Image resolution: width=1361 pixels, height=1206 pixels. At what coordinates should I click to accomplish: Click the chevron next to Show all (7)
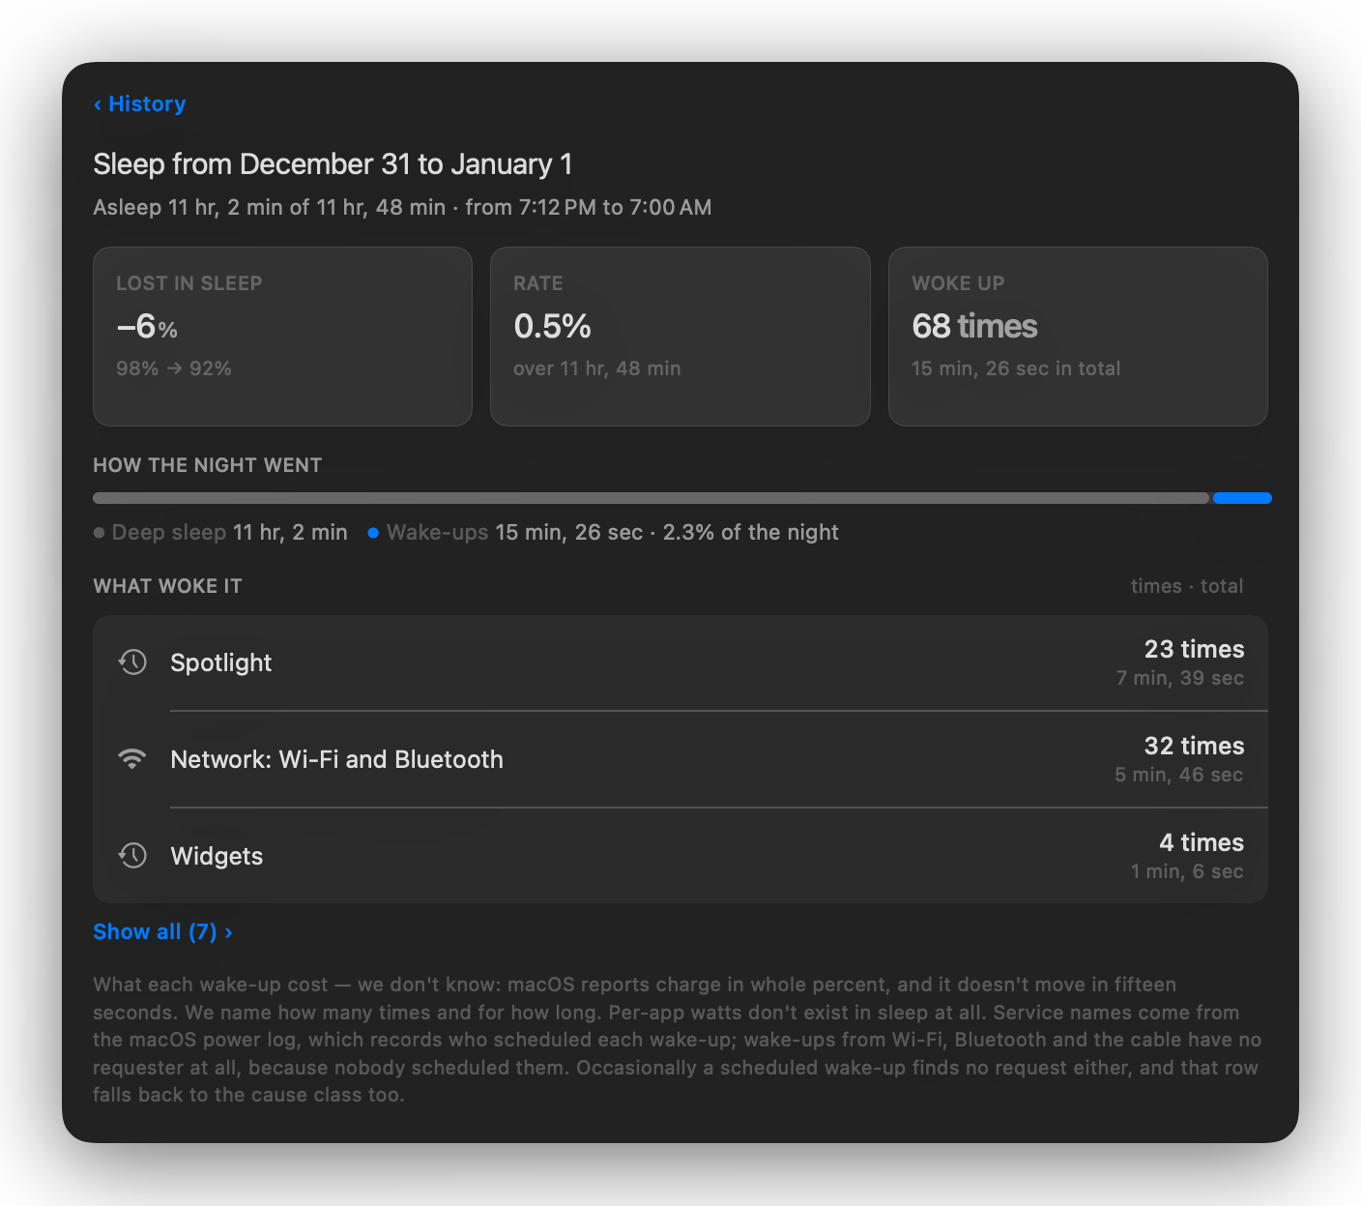pyautogui.click(x=228, y=932)
